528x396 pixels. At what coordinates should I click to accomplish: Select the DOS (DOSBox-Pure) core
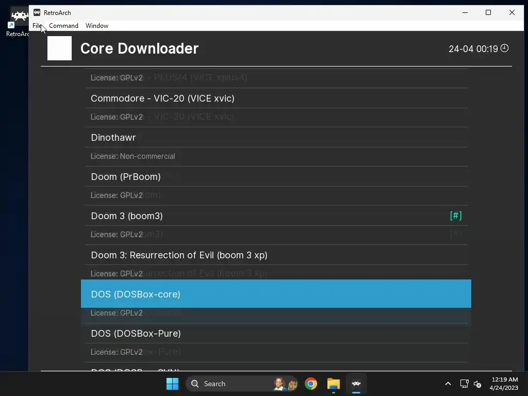click(x=276, y=334)
